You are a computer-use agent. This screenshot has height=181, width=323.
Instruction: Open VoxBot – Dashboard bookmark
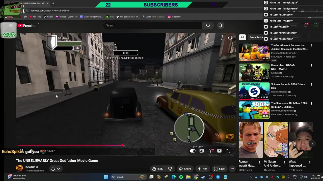coord(67,17)
